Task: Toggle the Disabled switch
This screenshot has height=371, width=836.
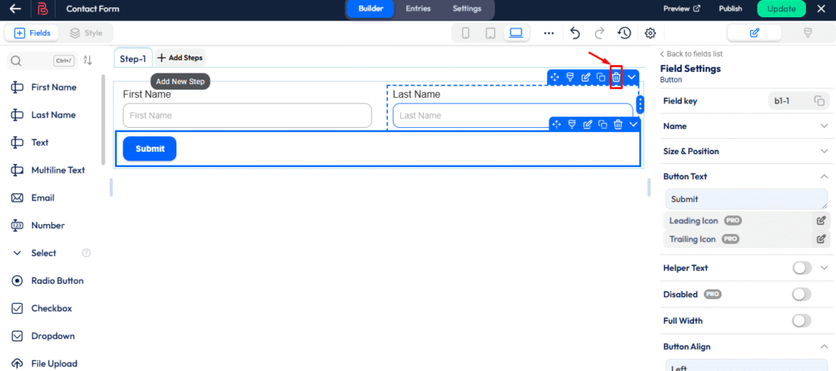Action: click(x=802, y=294)
